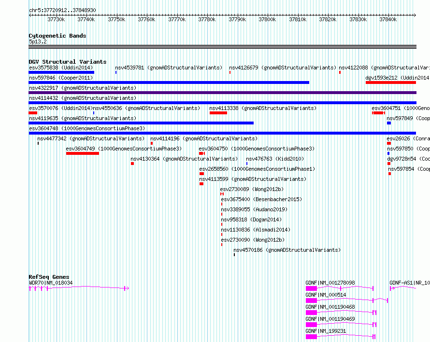Image resolution: width=430 pixels, height=342 pixels.
Task: Click the esv3604750 variant label
Action: (257, 149)
